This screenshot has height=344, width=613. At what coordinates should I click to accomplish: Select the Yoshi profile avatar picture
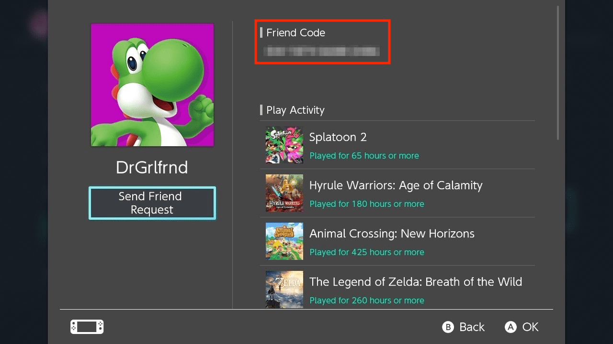(152, 85)
